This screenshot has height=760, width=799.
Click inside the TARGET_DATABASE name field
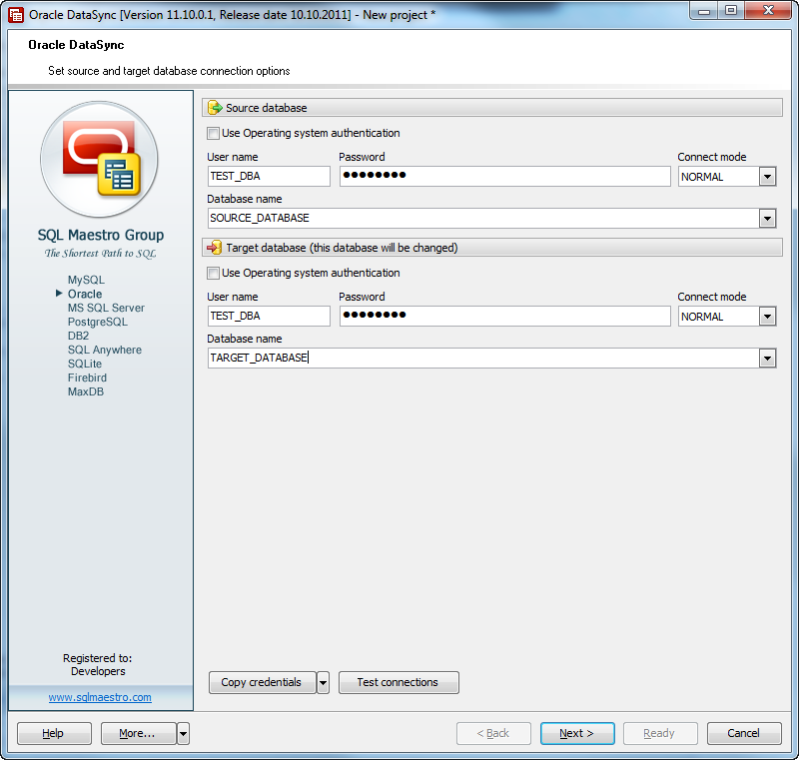pyautogui.click(x=399, y=358)
